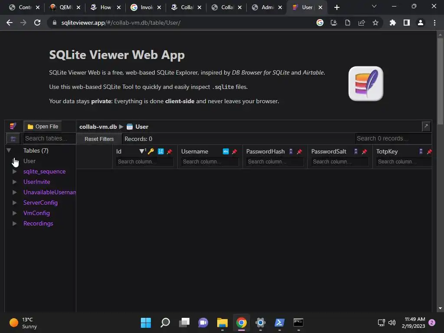Click the blob type icon on TotpKey column

421,151
